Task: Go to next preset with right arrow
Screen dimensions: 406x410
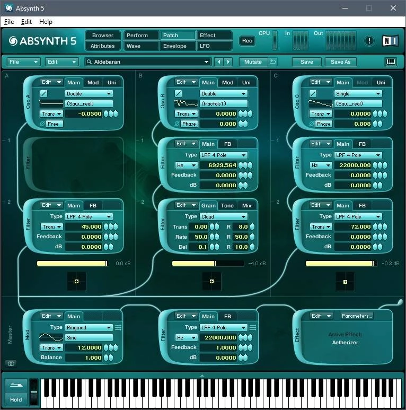Action: [x=228, y=62]
